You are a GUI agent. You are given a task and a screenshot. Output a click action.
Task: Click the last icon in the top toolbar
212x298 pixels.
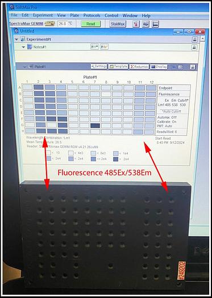point(155,24)
